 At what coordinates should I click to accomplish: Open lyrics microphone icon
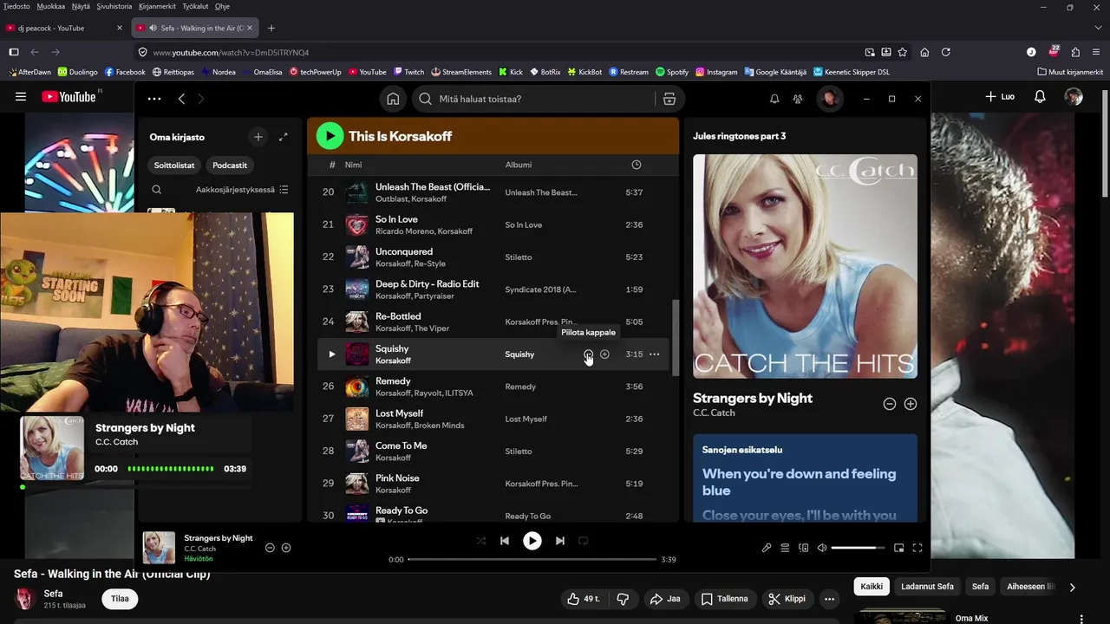(767, 548)
